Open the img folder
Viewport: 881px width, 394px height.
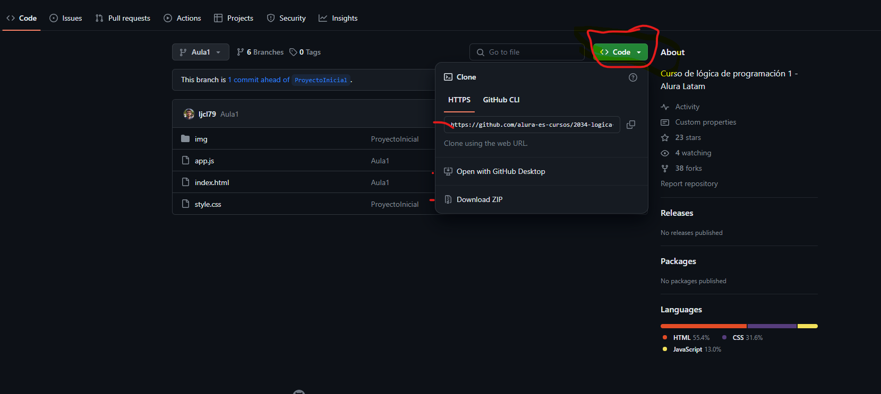coord(201,139)
